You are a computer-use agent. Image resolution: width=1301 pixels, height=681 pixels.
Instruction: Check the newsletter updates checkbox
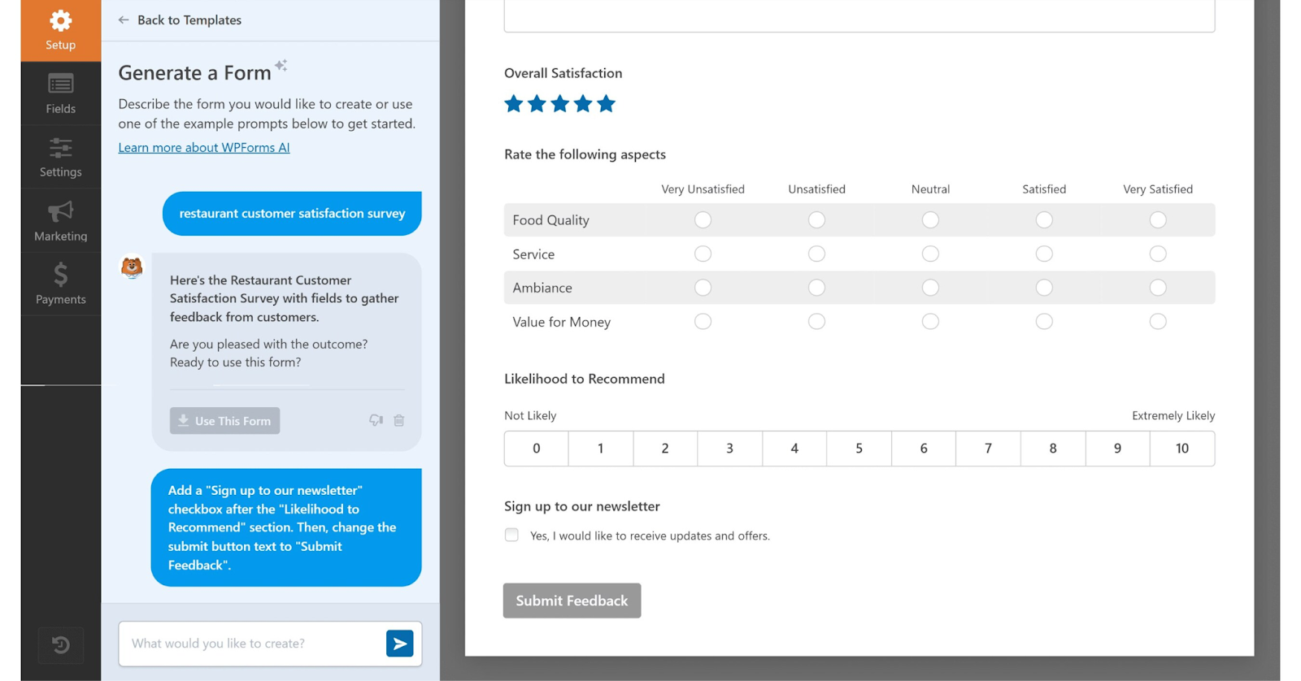511,535
